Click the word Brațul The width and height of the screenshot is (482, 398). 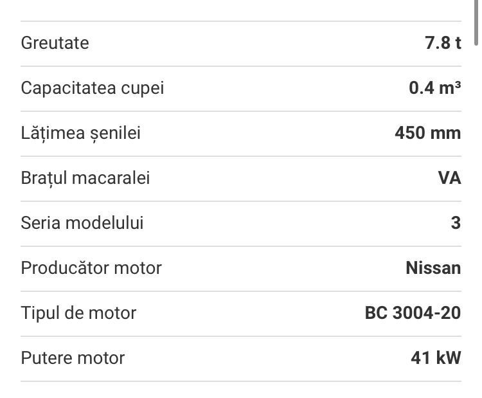(44, 178)
